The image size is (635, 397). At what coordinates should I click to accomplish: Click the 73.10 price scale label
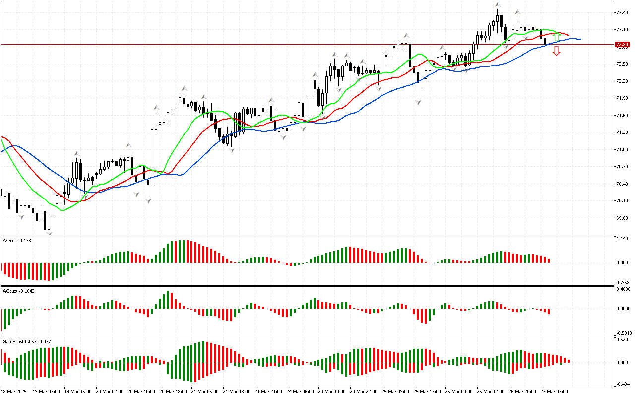(x=622, y=30)
